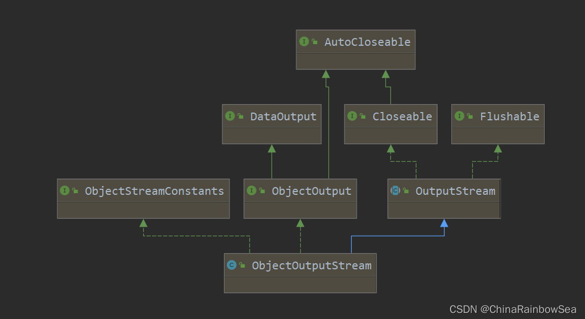Click the interface icon beside DataOutput
Viewport: 585px width, 319px height.
(230, 116)
